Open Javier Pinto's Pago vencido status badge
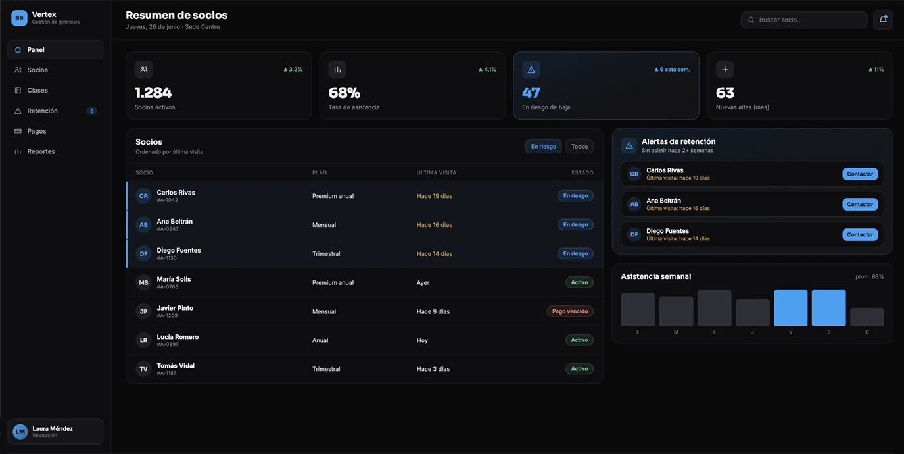The image size is (904, 454). (570, 311)
